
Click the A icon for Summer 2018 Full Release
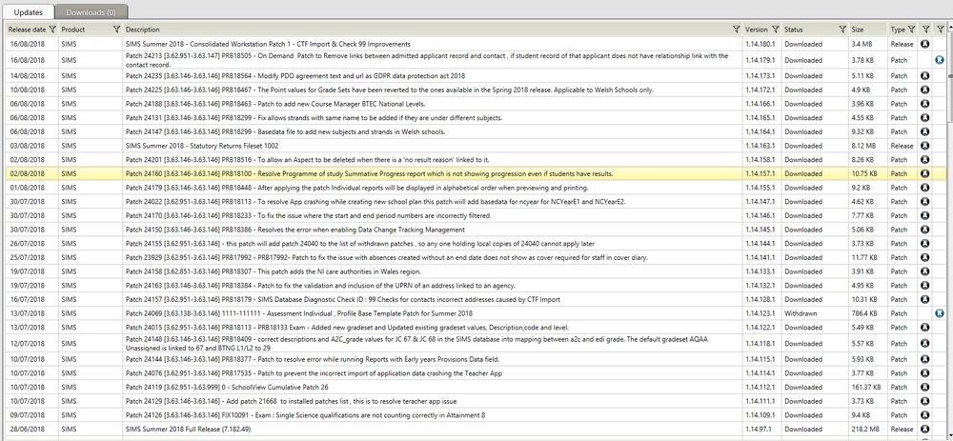925,429
